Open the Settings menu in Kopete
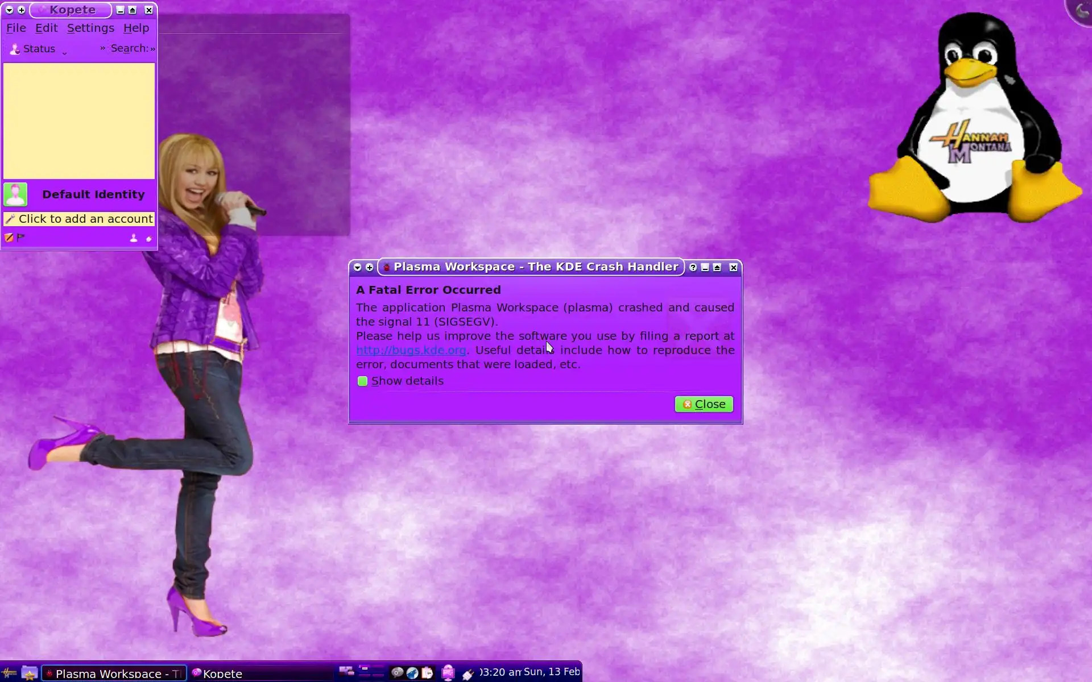1092x682 pixels. click(x=90, y=28)
